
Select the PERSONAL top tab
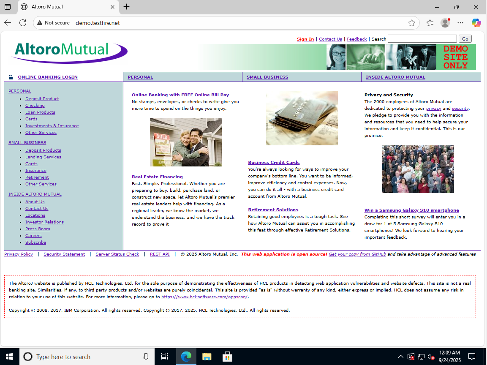click(x=140, y=77)
